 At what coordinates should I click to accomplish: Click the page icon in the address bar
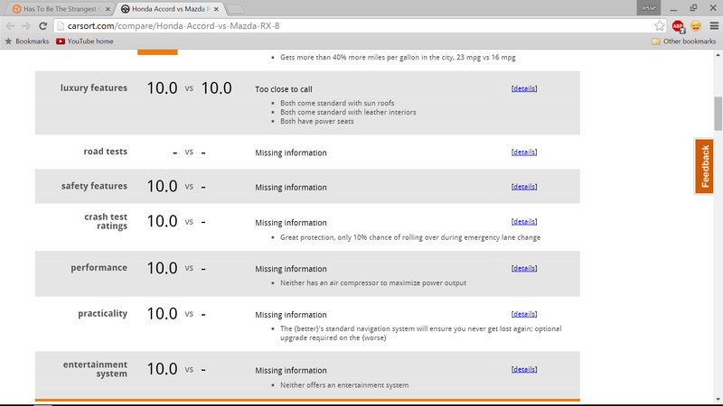[61, 26]
